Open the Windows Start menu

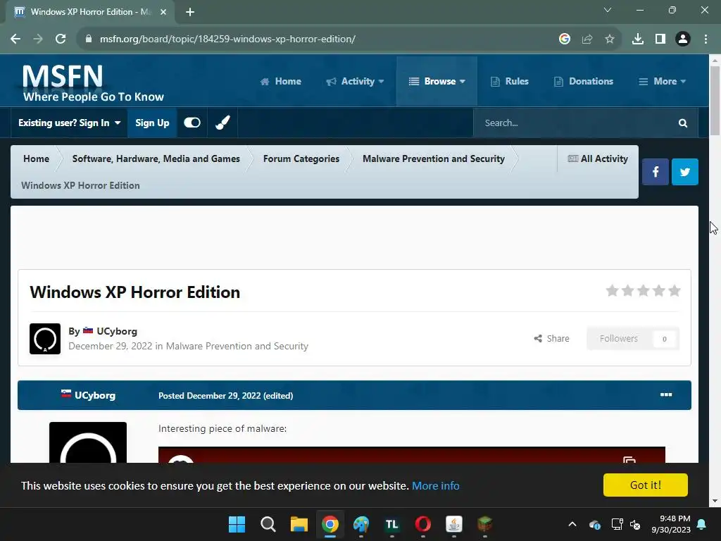(x=237, y=524)
